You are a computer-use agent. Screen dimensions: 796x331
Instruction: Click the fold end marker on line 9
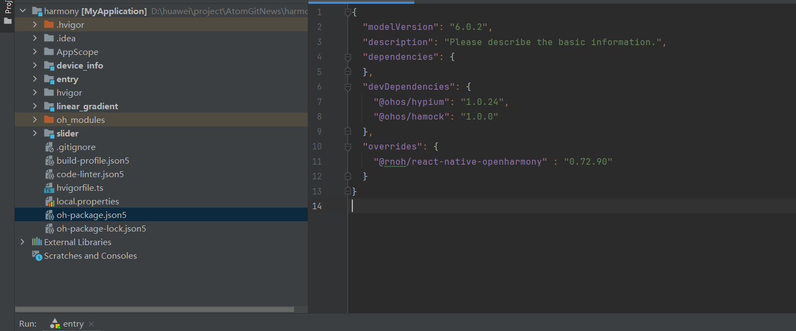pos(348,132)
